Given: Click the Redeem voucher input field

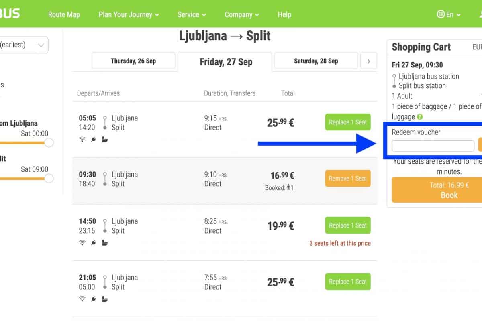Looking at the screenshot, I should tap(433, 146).
